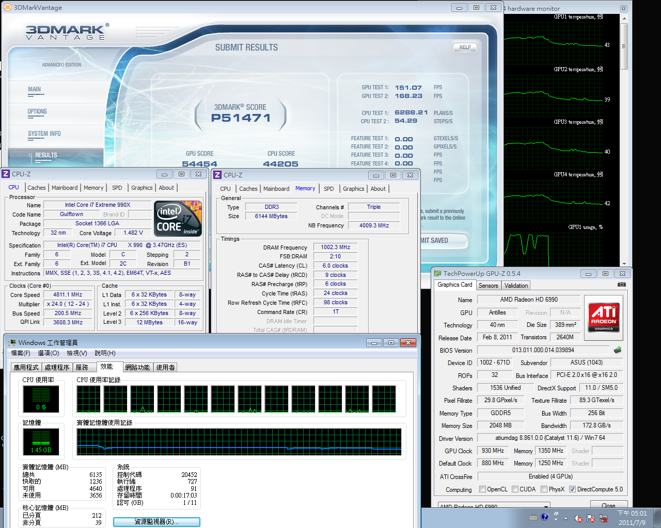The height and width of the screenshot is (528, 661).
Task: Open 說明(H) menu in Task Manager
Action: coord(105,353)
